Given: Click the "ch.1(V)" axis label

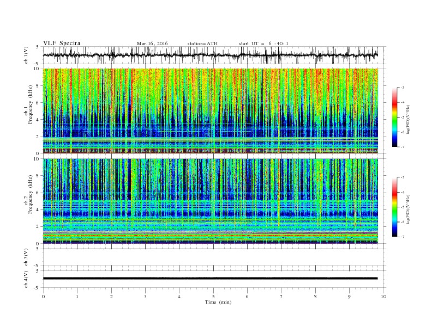Looking at the screenshot, I should [26, 55].
